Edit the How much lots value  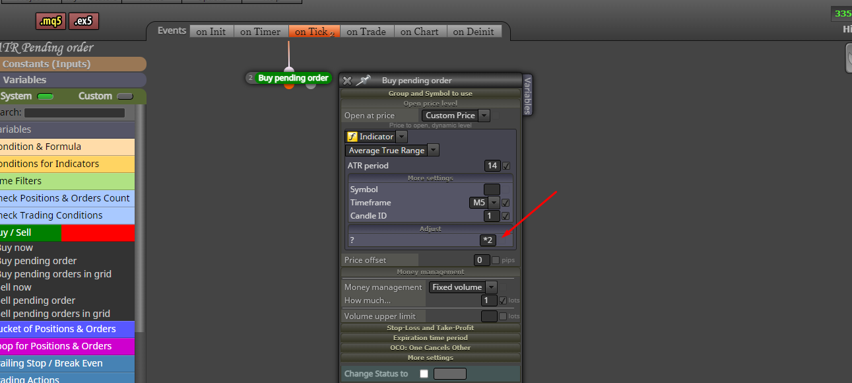[489, 300]
